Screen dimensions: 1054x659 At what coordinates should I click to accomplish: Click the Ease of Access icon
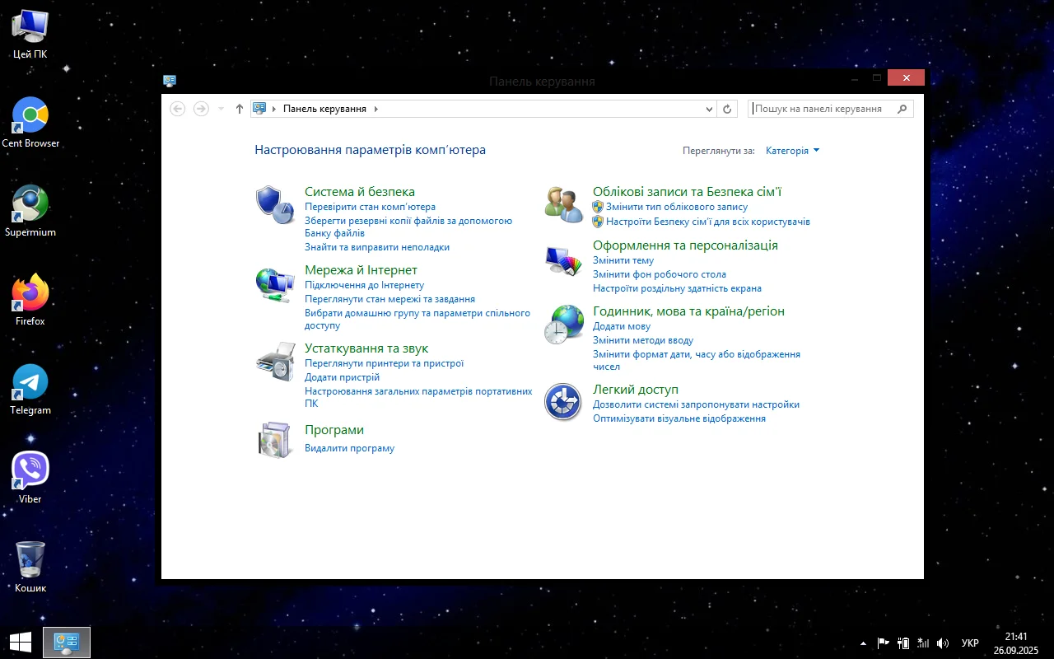click(563, 402)
